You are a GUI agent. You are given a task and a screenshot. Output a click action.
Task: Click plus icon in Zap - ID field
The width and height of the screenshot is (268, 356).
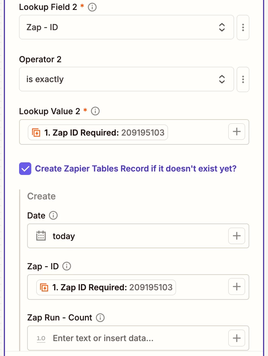point(237,287)
